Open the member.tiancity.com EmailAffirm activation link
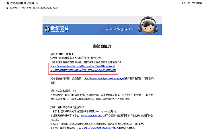This screenshot has width=205, height=135. tap(83, 68)
